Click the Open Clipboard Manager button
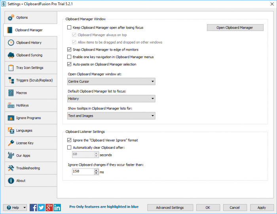 tap(235, 28)
